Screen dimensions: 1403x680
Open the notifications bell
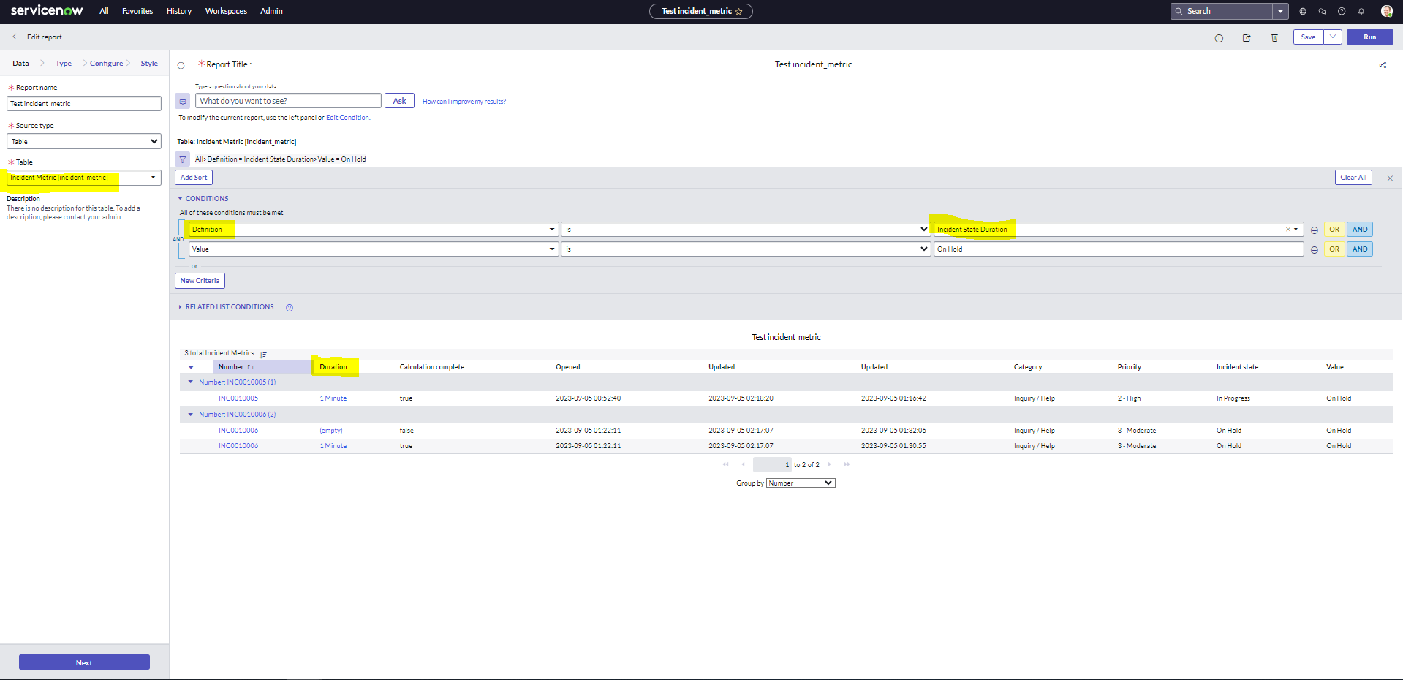(1361, 11)
